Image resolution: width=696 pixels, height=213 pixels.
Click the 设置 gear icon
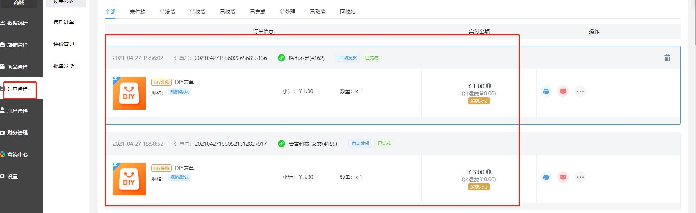tap(2, 176)
